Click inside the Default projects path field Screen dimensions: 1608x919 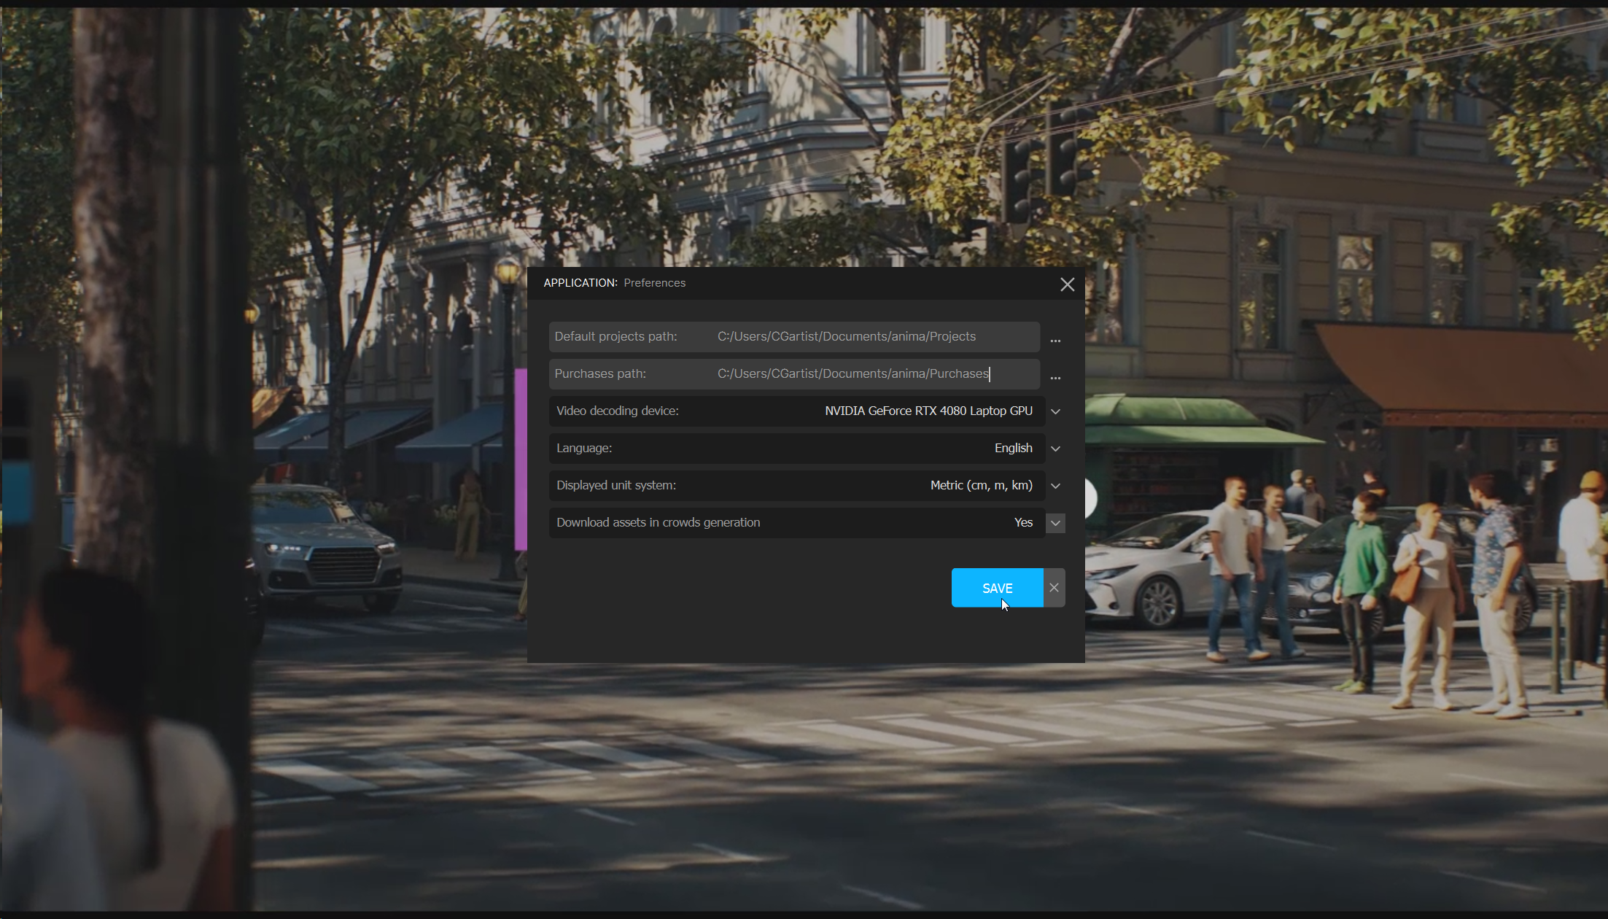tap(846, 336)
